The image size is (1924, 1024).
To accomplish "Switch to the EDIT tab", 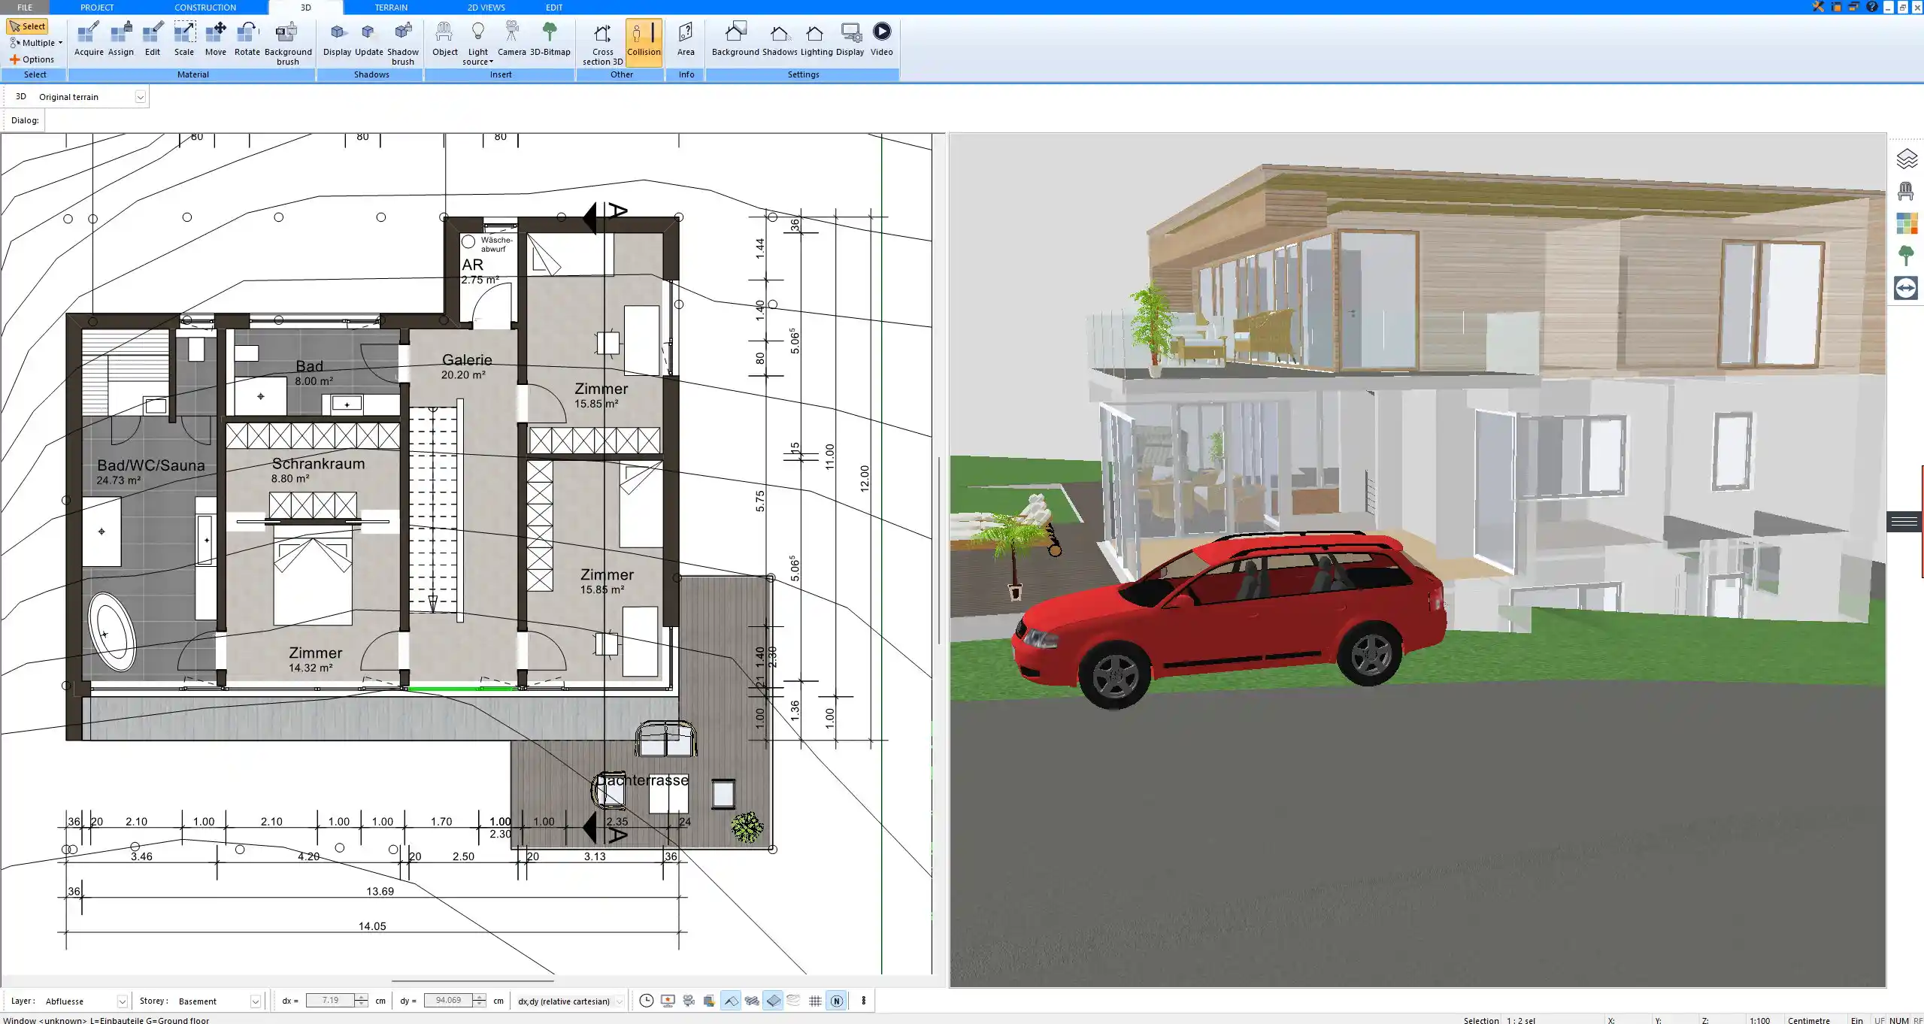I will tap(554, 7).
